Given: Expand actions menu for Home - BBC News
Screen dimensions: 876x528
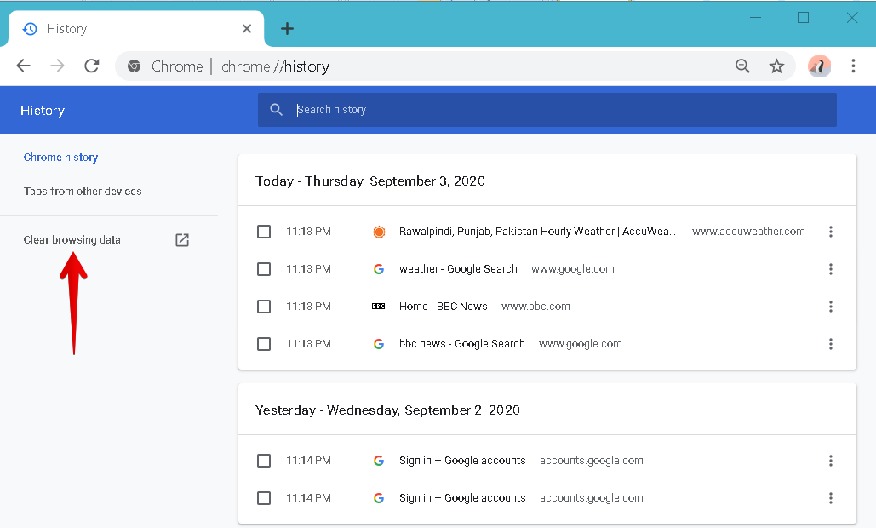Looking at the screenshot, I should (x=831, y=307).
